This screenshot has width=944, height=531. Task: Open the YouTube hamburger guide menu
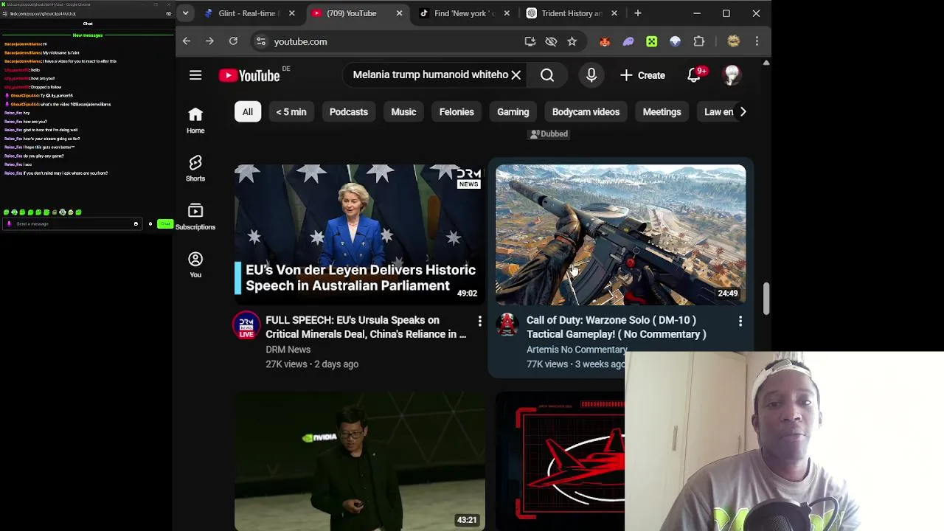point(195,75)
